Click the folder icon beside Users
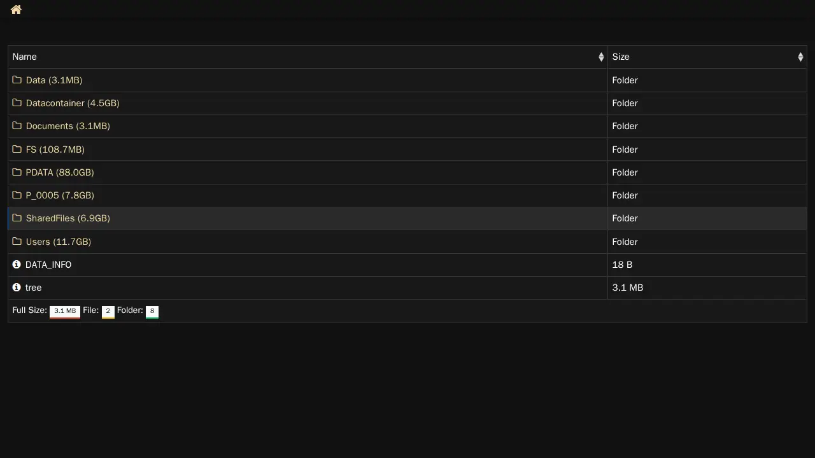 pos(17,242)
